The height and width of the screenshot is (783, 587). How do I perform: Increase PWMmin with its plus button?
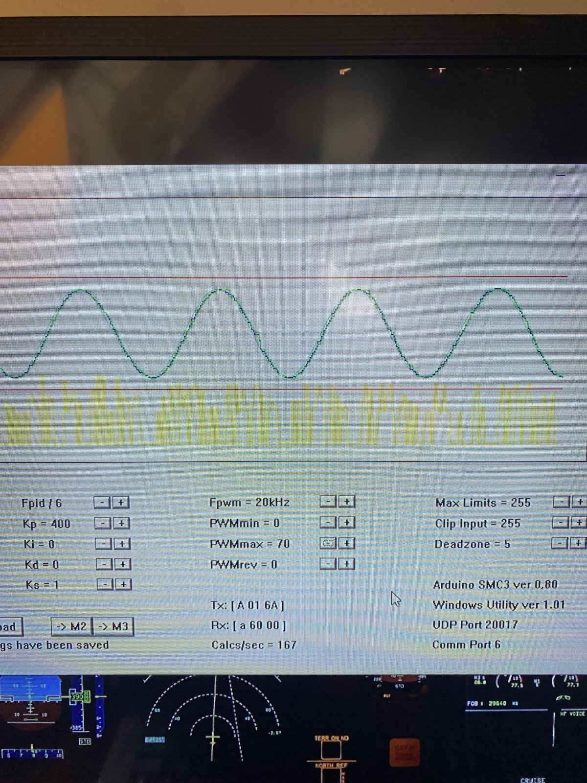click(347, 523)
